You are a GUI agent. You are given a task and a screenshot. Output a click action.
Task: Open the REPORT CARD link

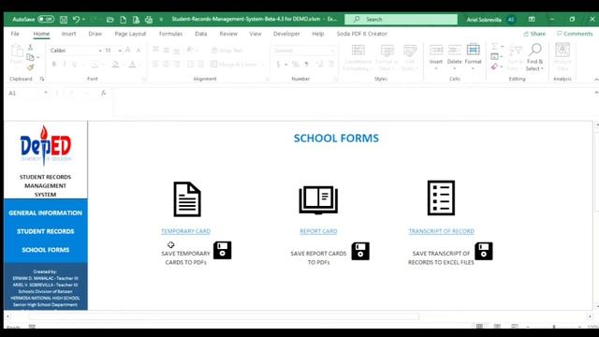point(318,231)
